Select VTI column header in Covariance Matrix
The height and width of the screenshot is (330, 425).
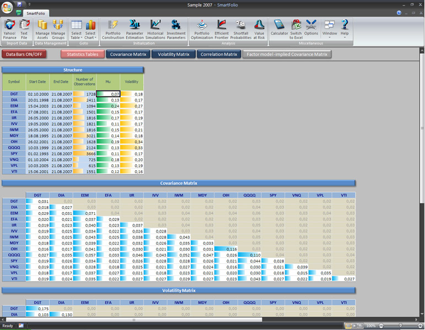343,195
